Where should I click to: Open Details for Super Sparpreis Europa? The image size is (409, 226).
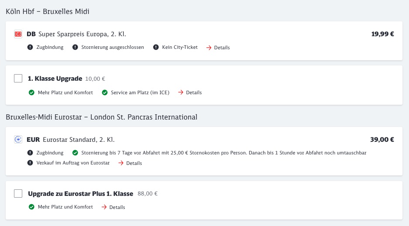coord(218,48)
